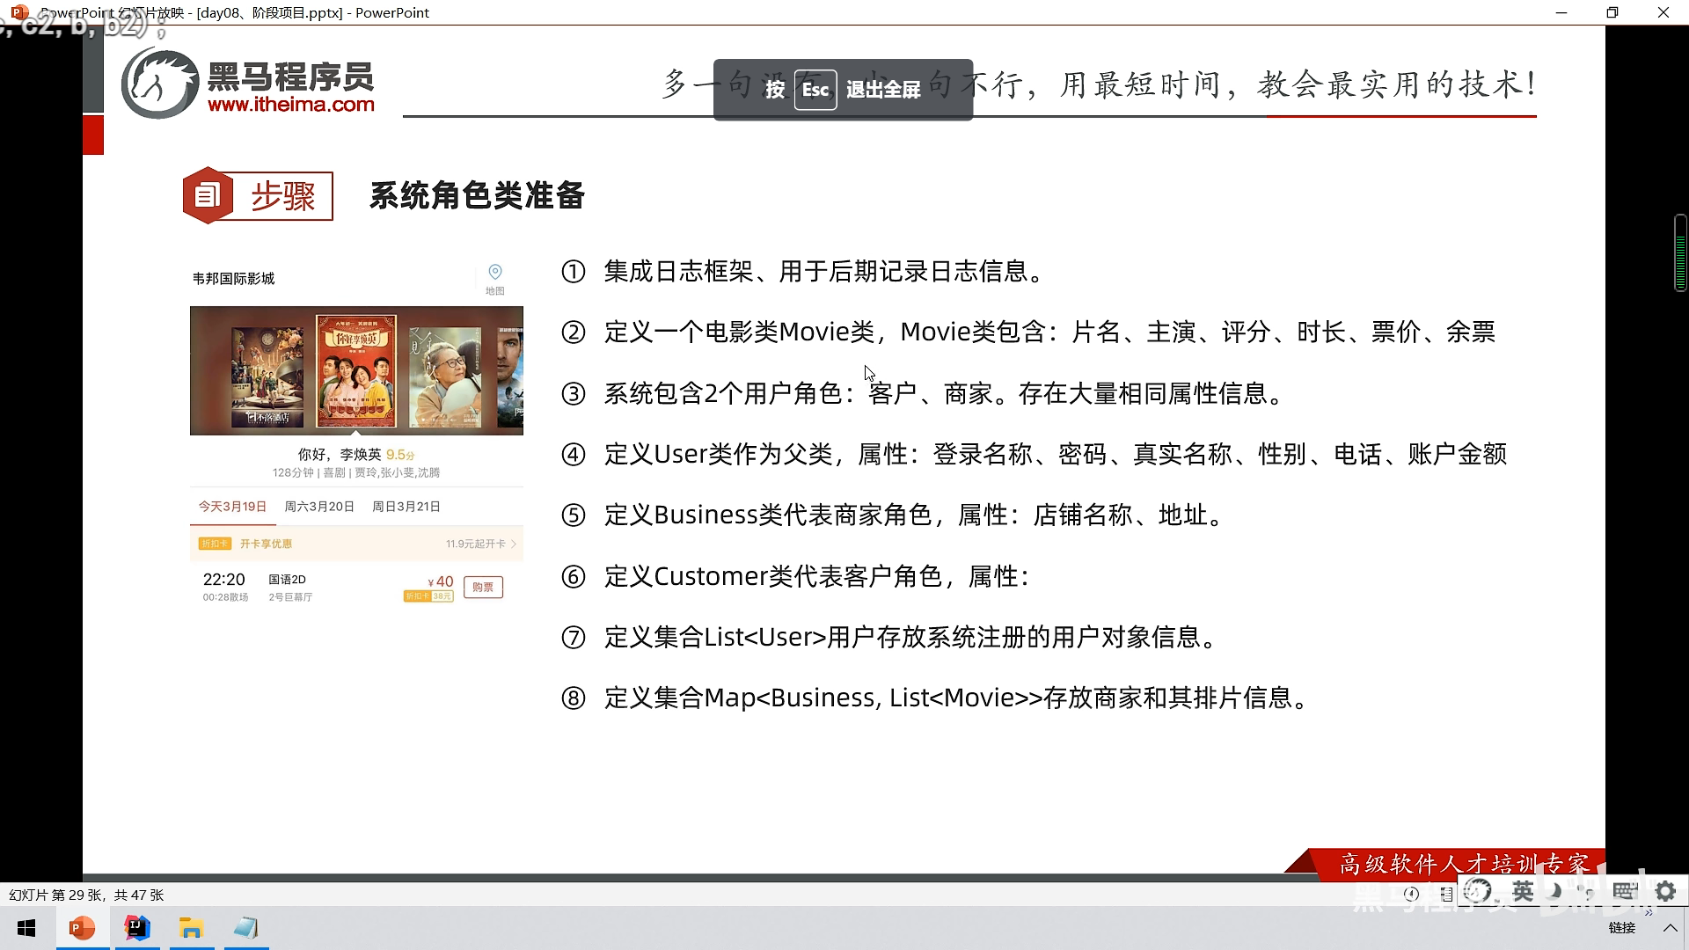
Task: Toggle the IME punctuation mode button
Action: (x=1588, y=892)
